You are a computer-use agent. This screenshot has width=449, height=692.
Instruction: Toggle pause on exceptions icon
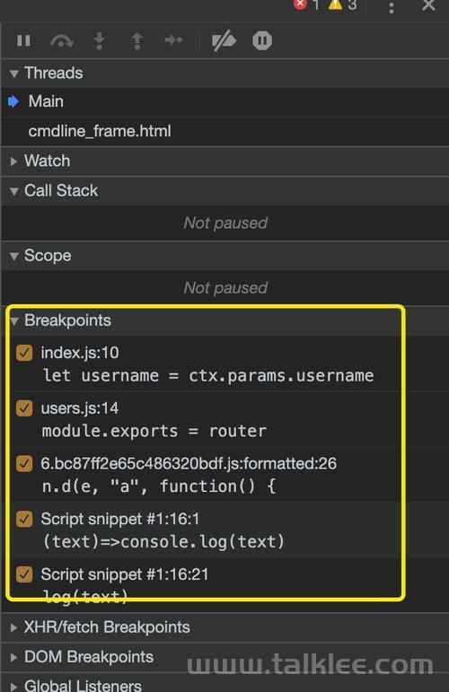pos(262,40)
